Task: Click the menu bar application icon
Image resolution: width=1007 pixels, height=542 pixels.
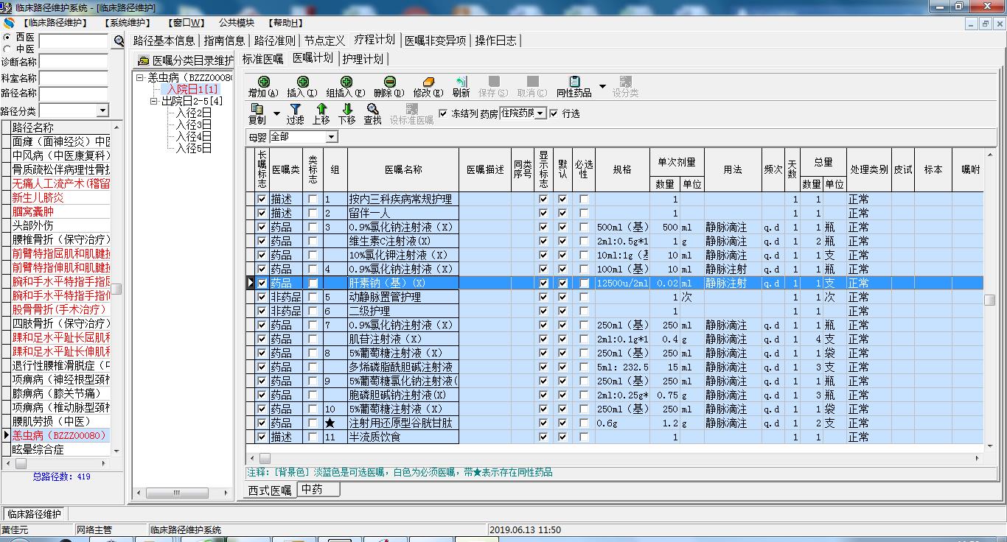Action: click(7, 23)
